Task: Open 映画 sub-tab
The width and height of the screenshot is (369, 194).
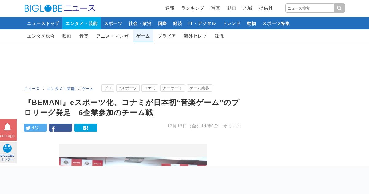Action: coord(67,36)
